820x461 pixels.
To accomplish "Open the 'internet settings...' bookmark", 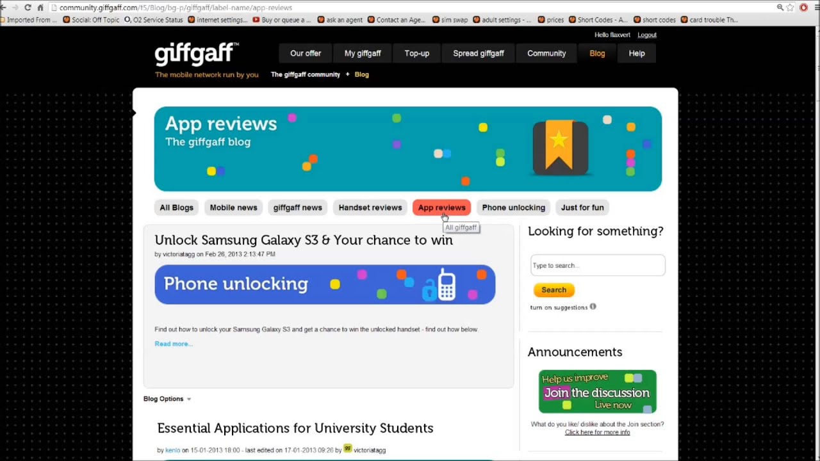I will coord(217,20).
